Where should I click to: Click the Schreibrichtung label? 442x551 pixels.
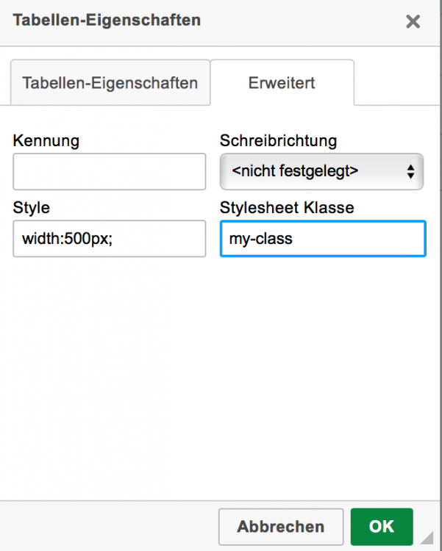[278, 140]
